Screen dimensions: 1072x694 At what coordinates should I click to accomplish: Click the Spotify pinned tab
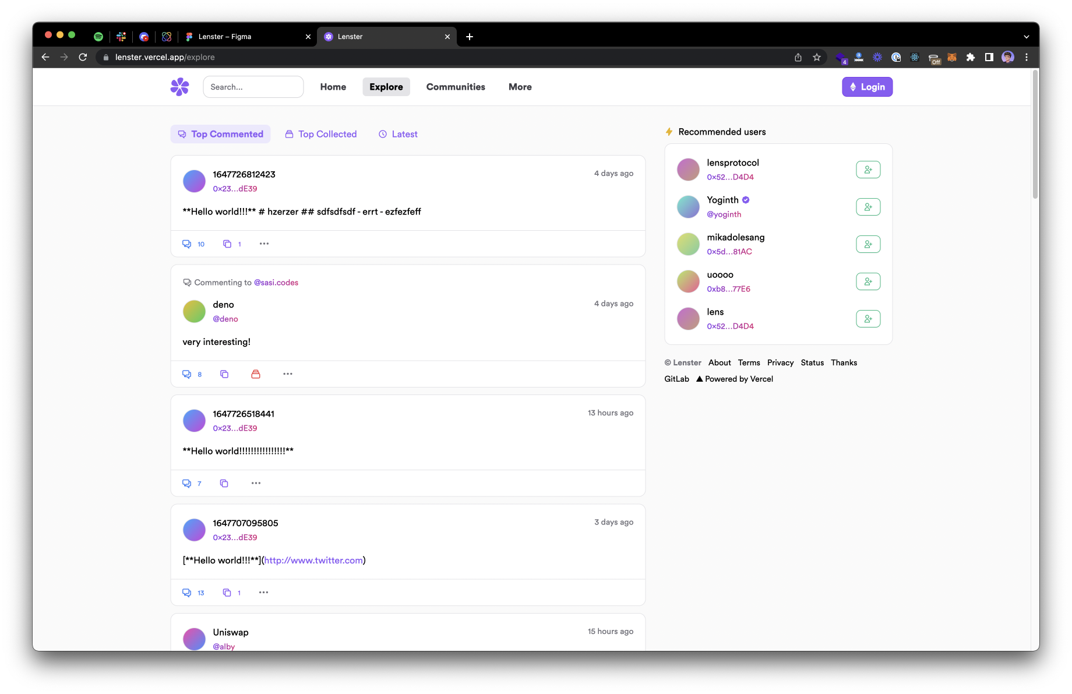pos(98,37)
